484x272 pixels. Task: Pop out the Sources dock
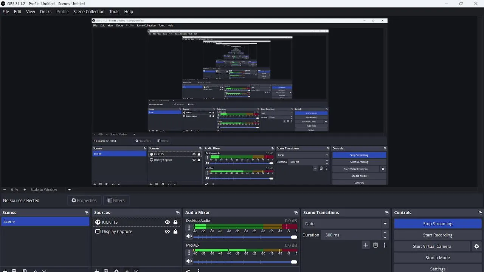pos(178,213)
